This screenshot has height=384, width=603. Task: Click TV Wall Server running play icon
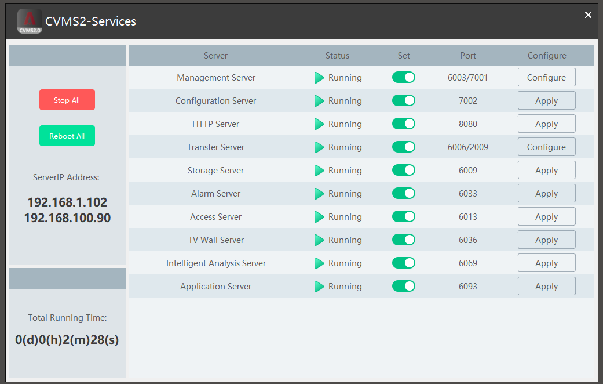[x=319, y=240]
